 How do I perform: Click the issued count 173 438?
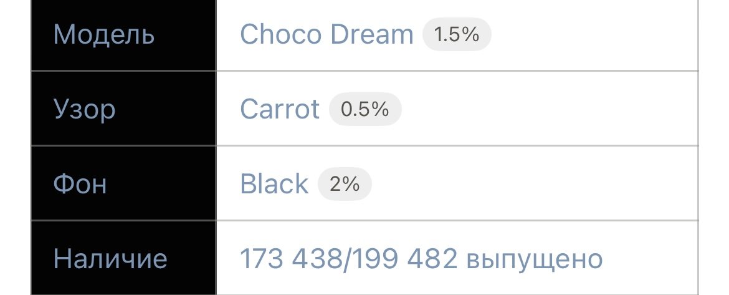coord(289,259)
